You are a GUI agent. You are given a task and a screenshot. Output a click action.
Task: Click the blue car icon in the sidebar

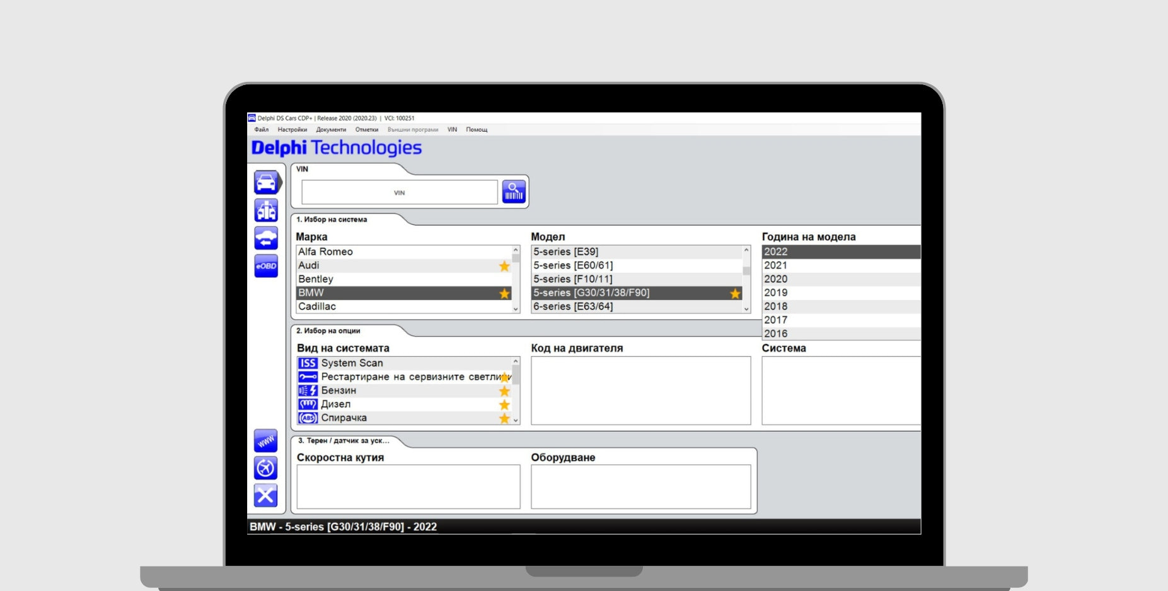point(266,183)
